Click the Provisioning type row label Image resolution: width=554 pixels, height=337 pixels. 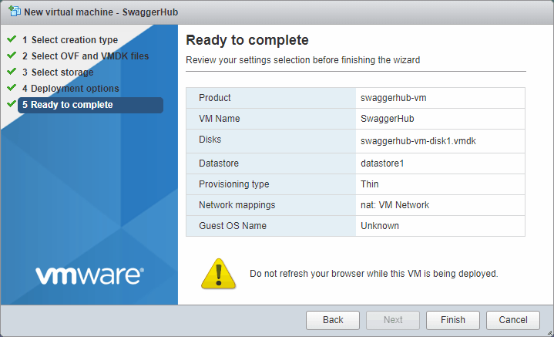click(233, 184)
